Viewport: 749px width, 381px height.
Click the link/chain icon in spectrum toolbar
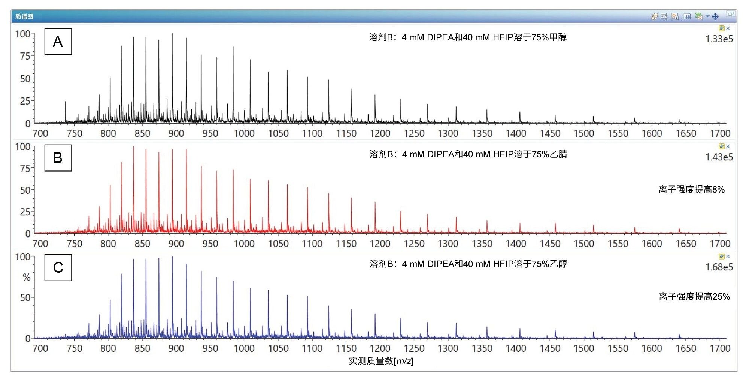[654, 16]
